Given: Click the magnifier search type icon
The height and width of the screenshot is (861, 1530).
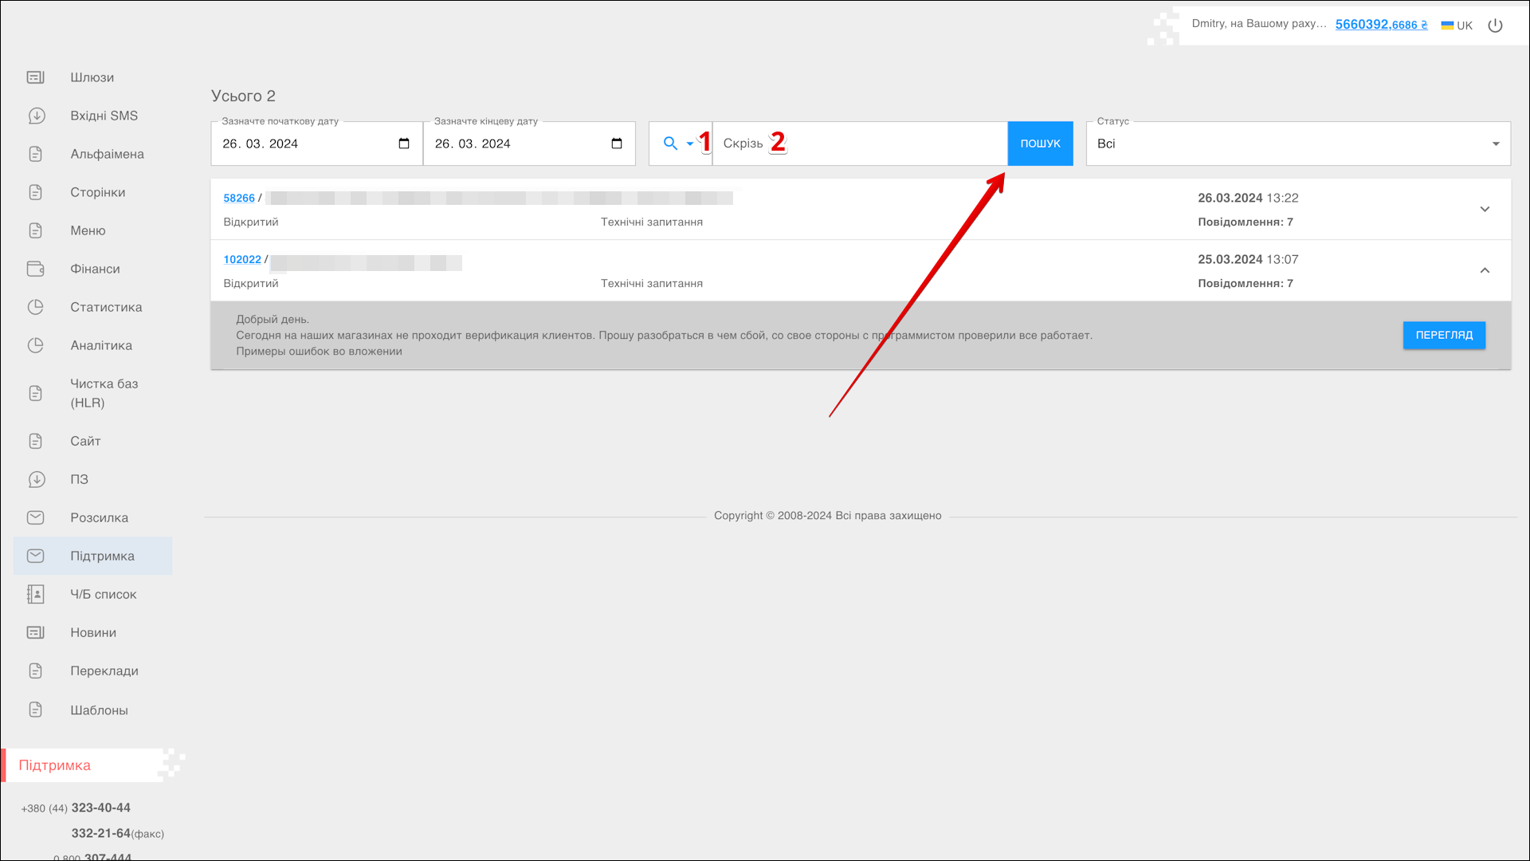Looking at the screenshot, I should point(670,143).
